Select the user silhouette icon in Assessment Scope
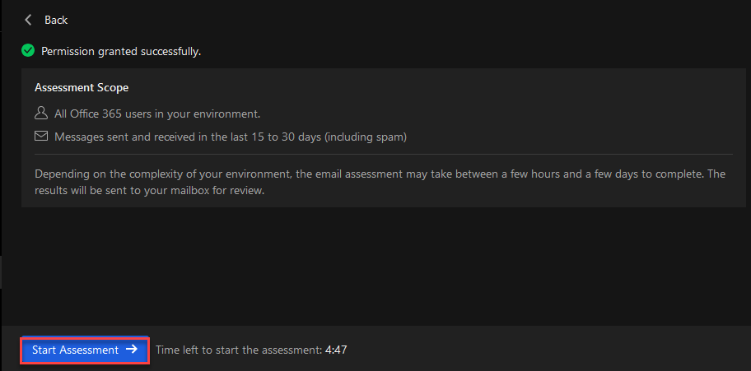 (x=42, y=114)
